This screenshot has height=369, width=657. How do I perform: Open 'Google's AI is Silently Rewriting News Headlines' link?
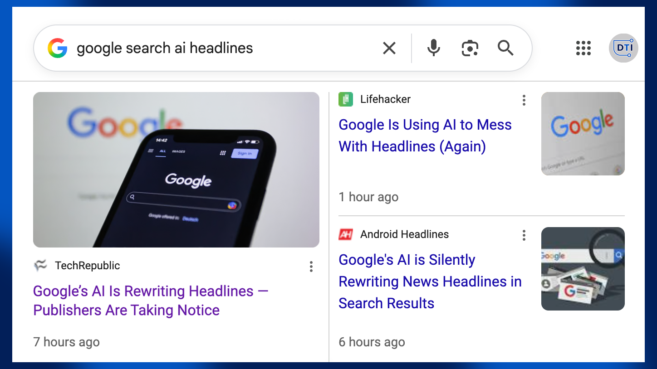pos(430,282)
